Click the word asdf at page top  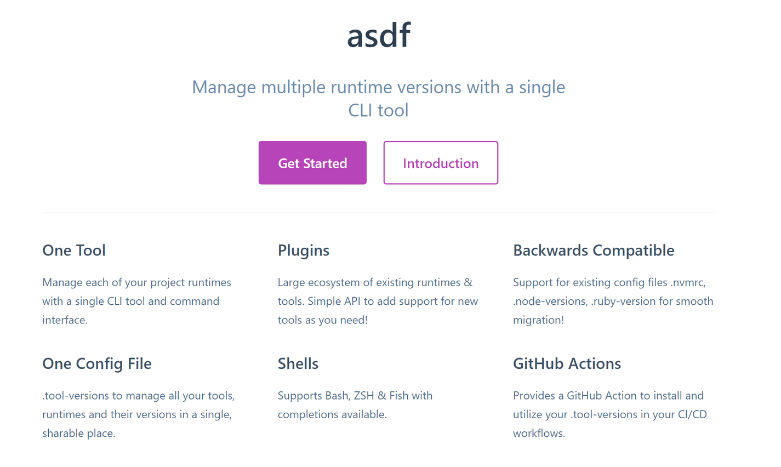[378, 35]
